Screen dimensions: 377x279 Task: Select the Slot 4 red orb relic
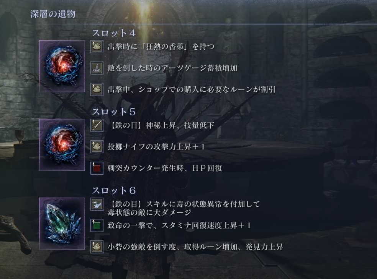(62, 66)
